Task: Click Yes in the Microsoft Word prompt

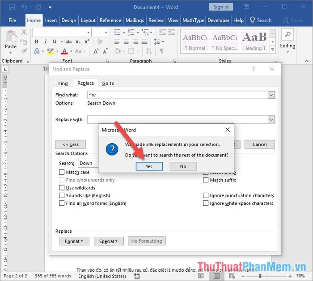Action: [149, 166]
